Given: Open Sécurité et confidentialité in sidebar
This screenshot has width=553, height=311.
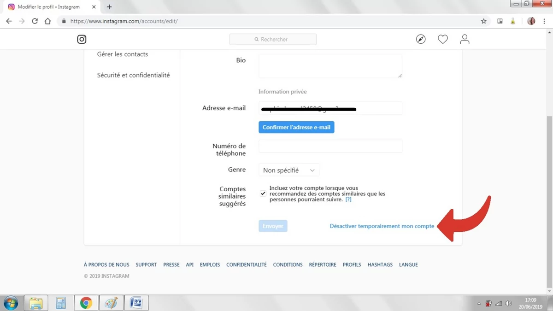Looking at the screenshot, I should pos(133,75).
